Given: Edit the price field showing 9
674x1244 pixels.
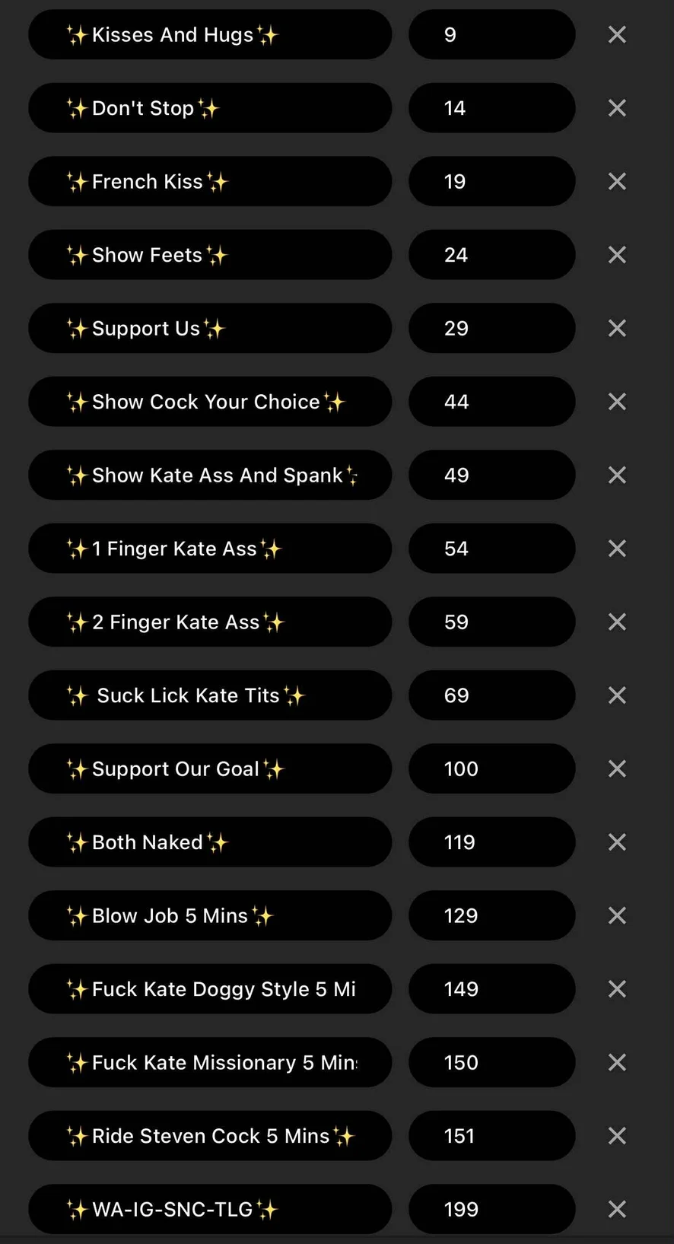Looking at the screenshot, I should click(x=491, y=35).
